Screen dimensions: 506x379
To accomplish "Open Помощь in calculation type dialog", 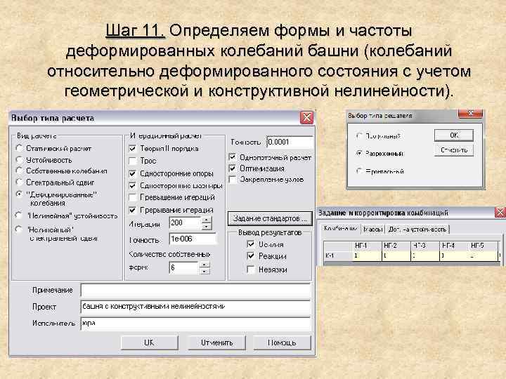I will (282, 343).
